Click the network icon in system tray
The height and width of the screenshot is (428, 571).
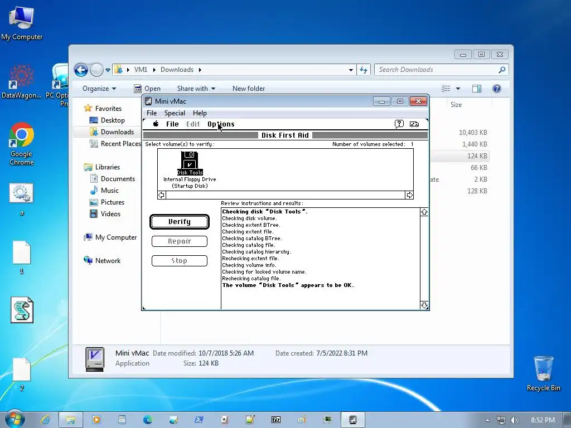coord(501,420)
